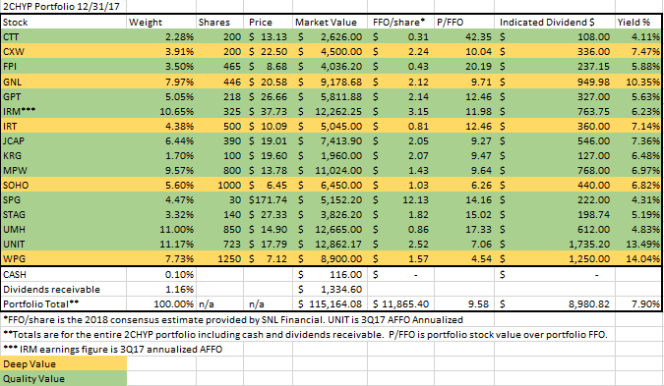Select UMH P/FFO value 17.33

click(x=464, y=230)
